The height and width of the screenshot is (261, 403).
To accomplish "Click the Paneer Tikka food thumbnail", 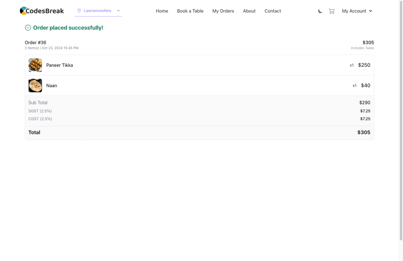I will tap(35, 65).
